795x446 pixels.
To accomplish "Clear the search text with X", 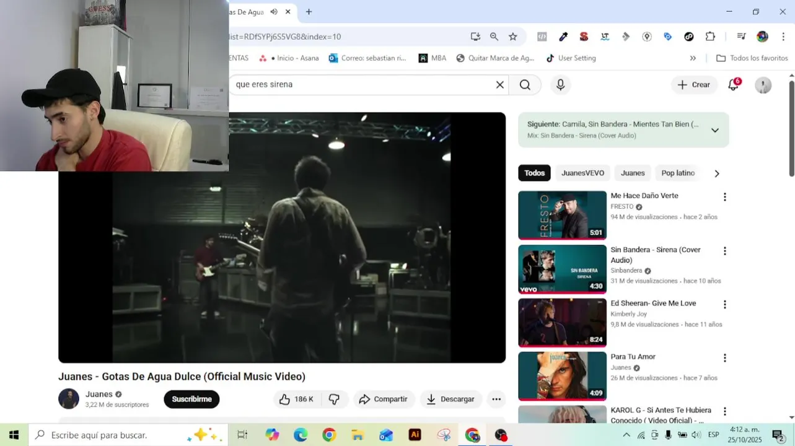I will 499,85.
